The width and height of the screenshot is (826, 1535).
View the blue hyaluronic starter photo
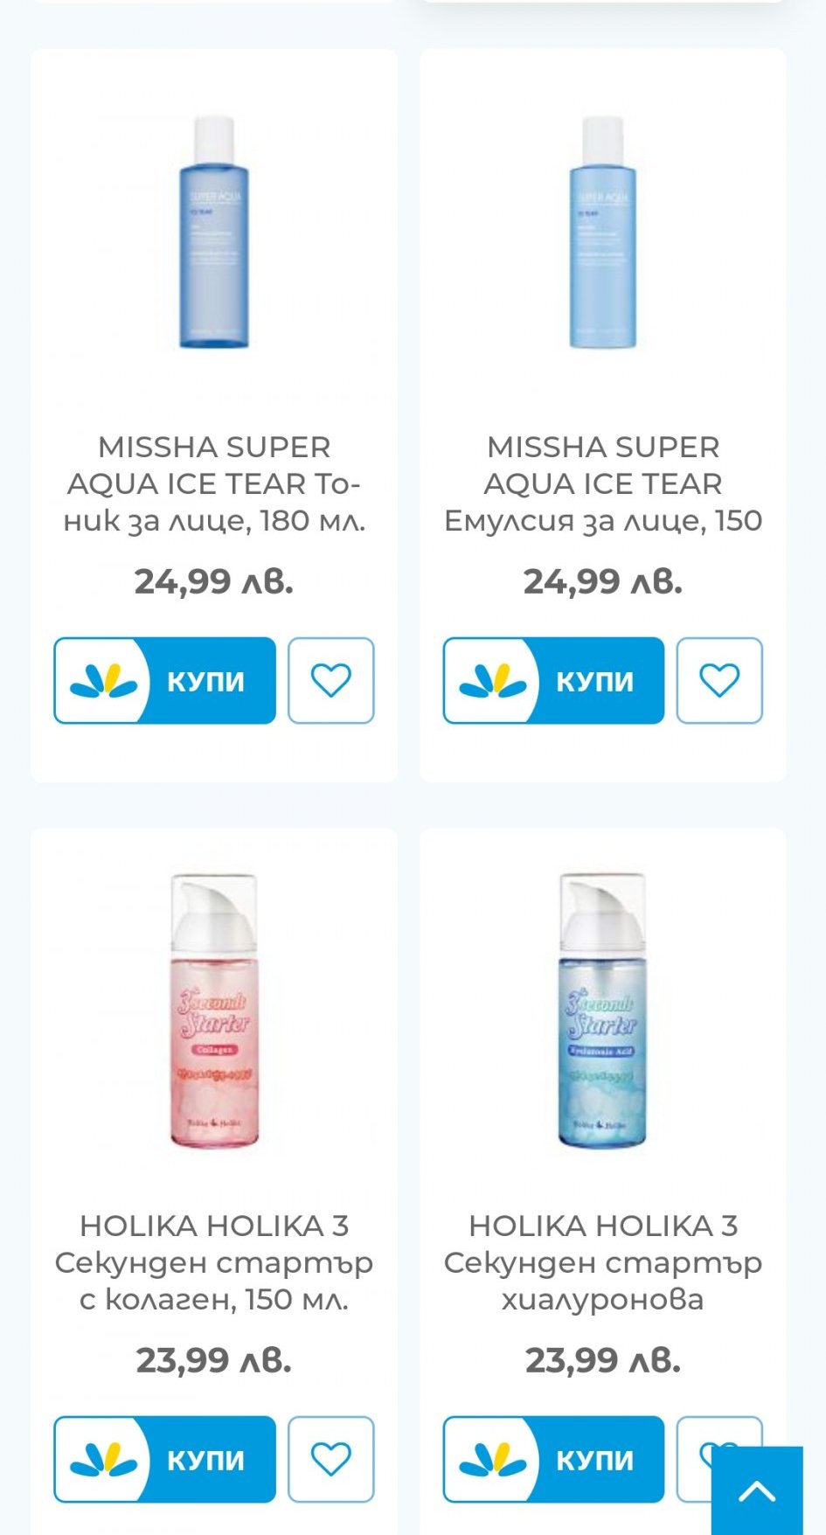click(x=603, y=1011)
